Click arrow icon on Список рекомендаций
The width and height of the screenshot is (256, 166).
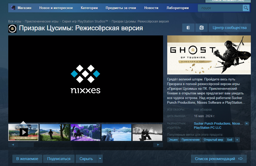240,159
